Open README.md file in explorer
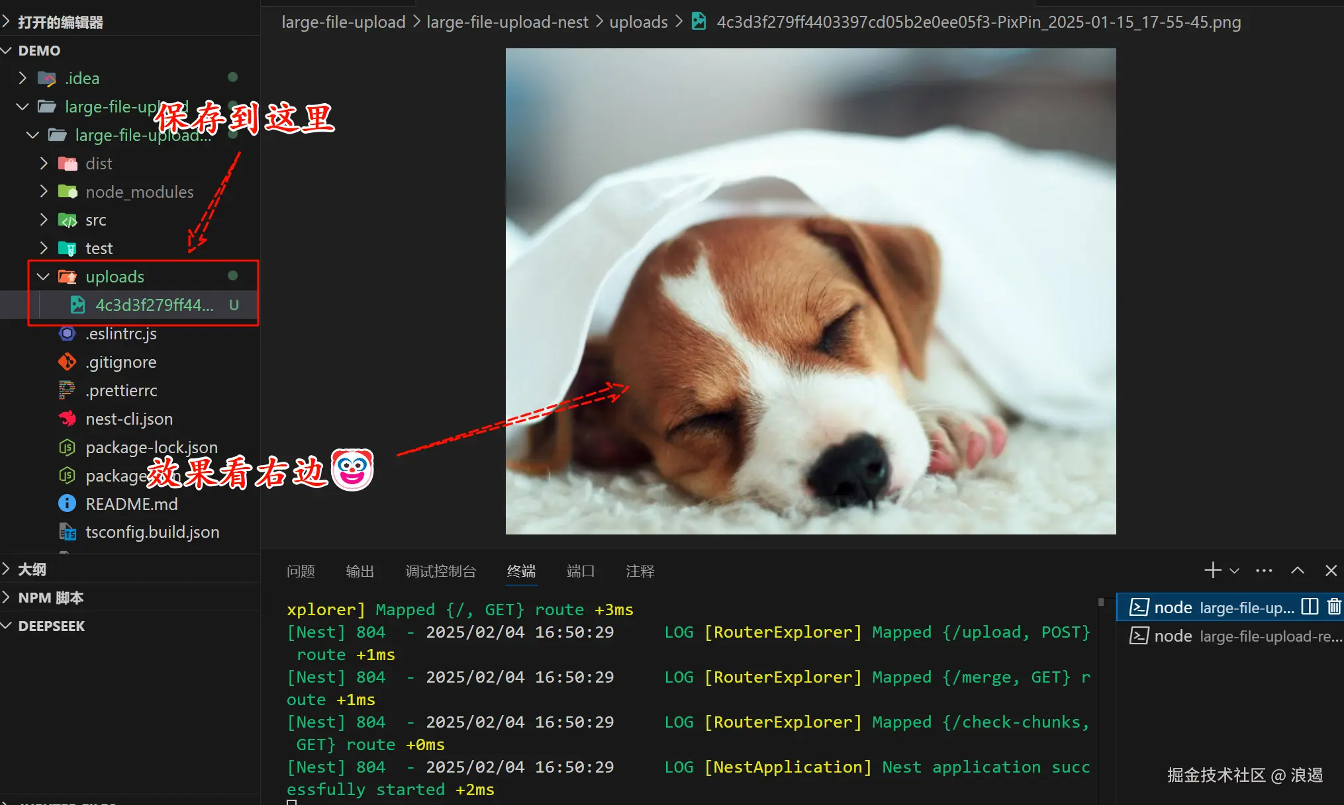1344x805 pixels. pyautogui.click(x=131, y=504)
